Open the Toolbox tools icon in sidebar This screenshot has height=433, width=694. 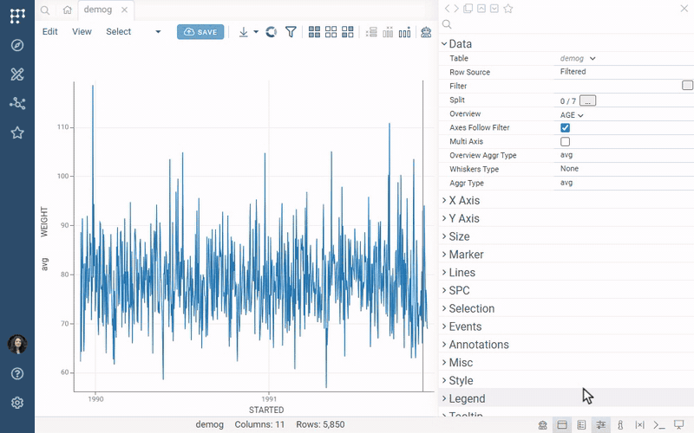click(17, 74)
